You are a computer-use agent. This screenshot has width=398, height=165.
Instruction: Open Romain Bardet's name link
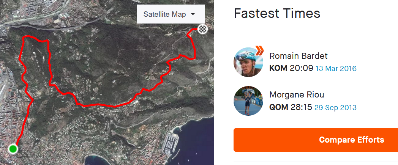[298, 56]
